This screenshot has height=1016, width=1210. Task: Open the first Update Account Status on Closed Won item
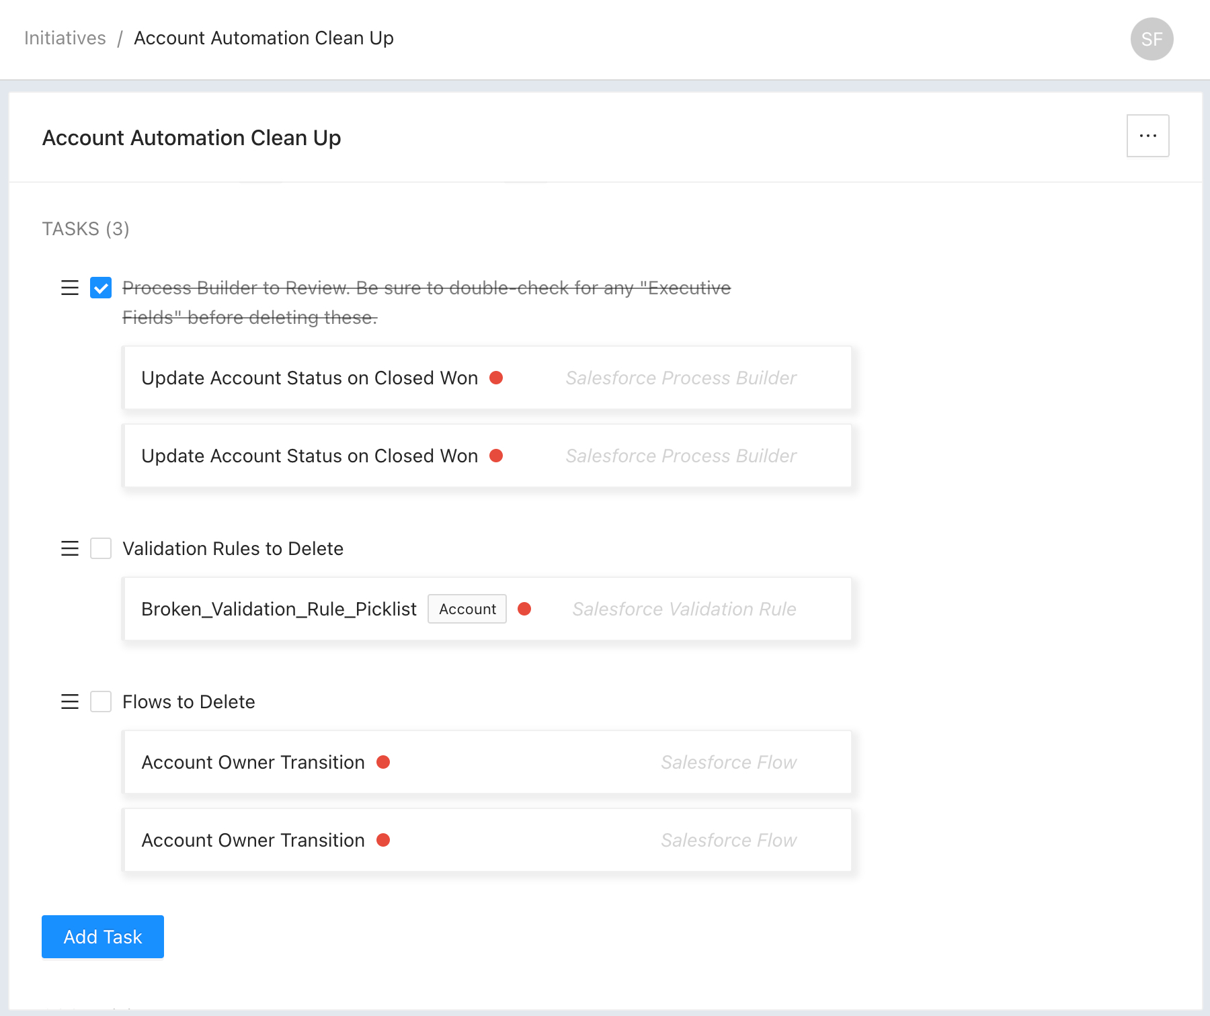tap(309, 378)
